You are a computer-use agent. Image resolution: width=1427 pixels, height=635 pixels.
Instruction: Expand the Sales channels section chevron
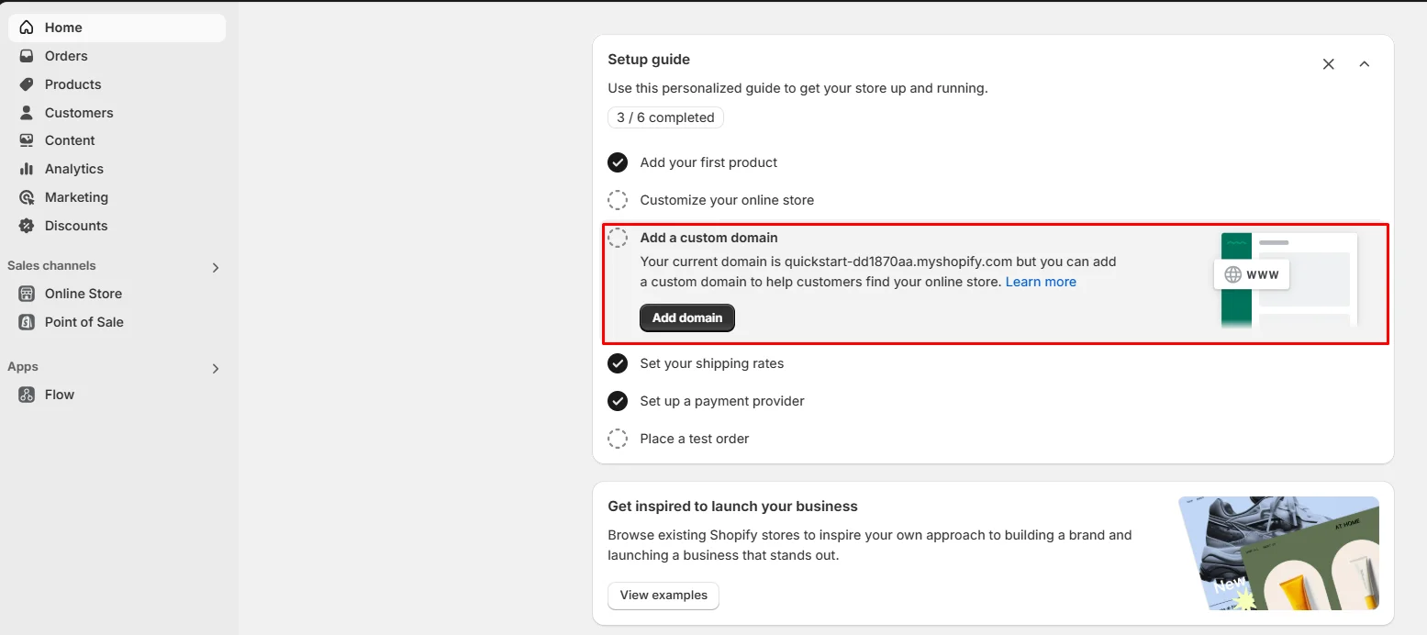(216, 268)
